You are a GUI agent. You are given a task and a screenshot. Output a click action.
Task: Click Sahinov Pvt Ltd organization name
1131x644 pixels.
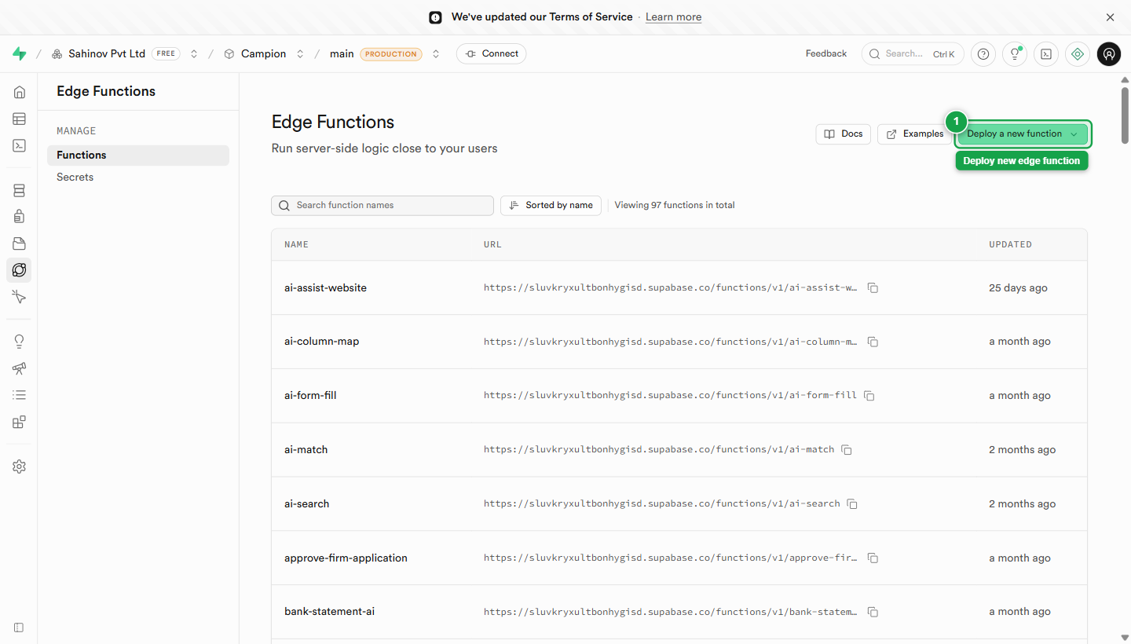tap(107, 54)
